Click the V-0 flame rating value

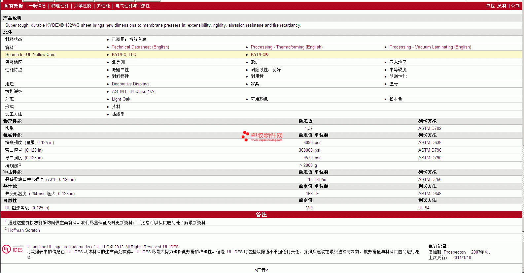pos(309,208)
